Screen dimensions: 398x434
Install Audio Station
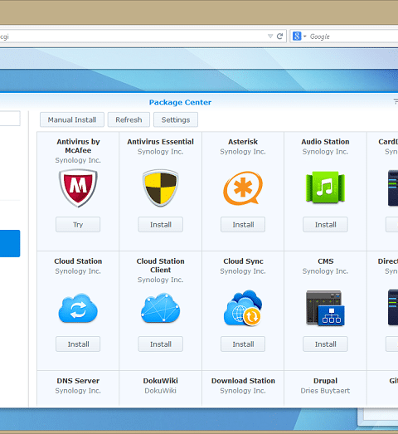coord(325,225)
